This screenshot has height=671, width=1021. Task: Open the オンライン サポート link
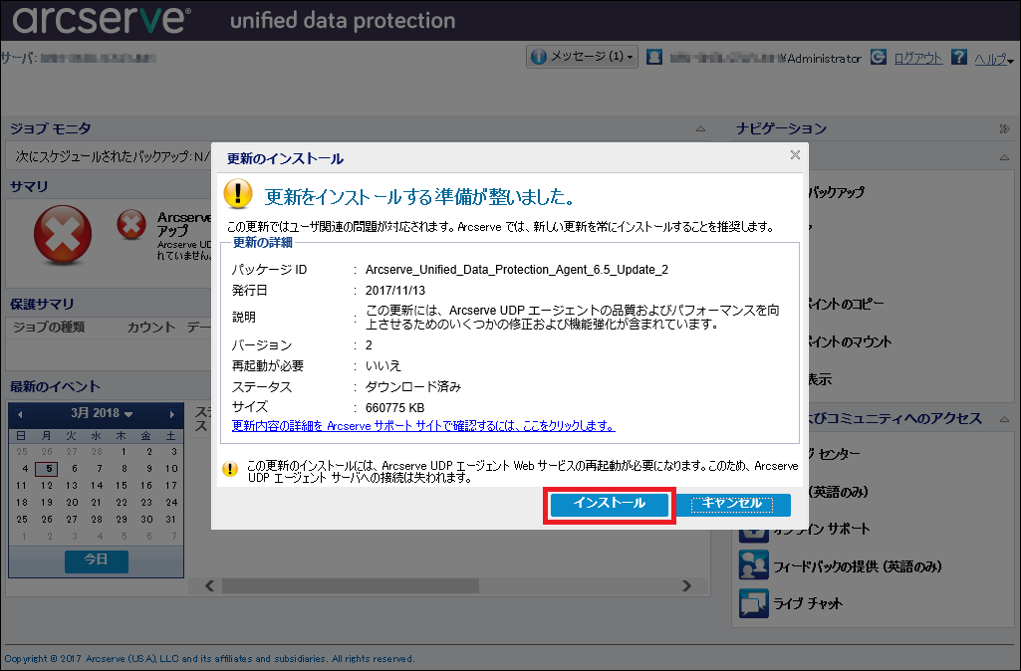(821, 529)
